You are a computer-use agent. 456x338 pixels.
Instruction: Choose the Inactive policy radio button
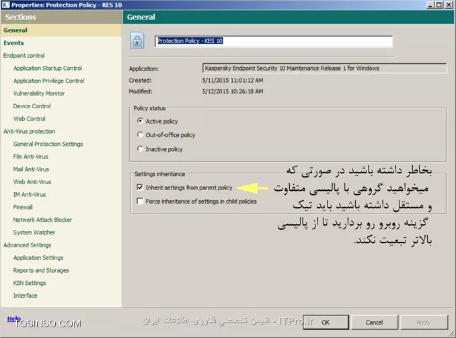click(140, 149)
